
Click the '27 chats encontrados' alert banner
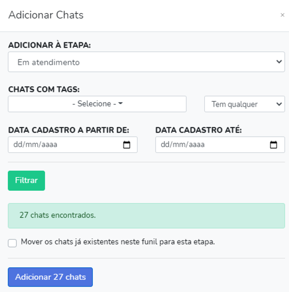tap(146, 216)
